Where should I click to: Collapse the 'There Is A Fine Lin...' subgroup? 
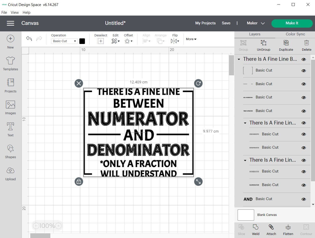245,123
